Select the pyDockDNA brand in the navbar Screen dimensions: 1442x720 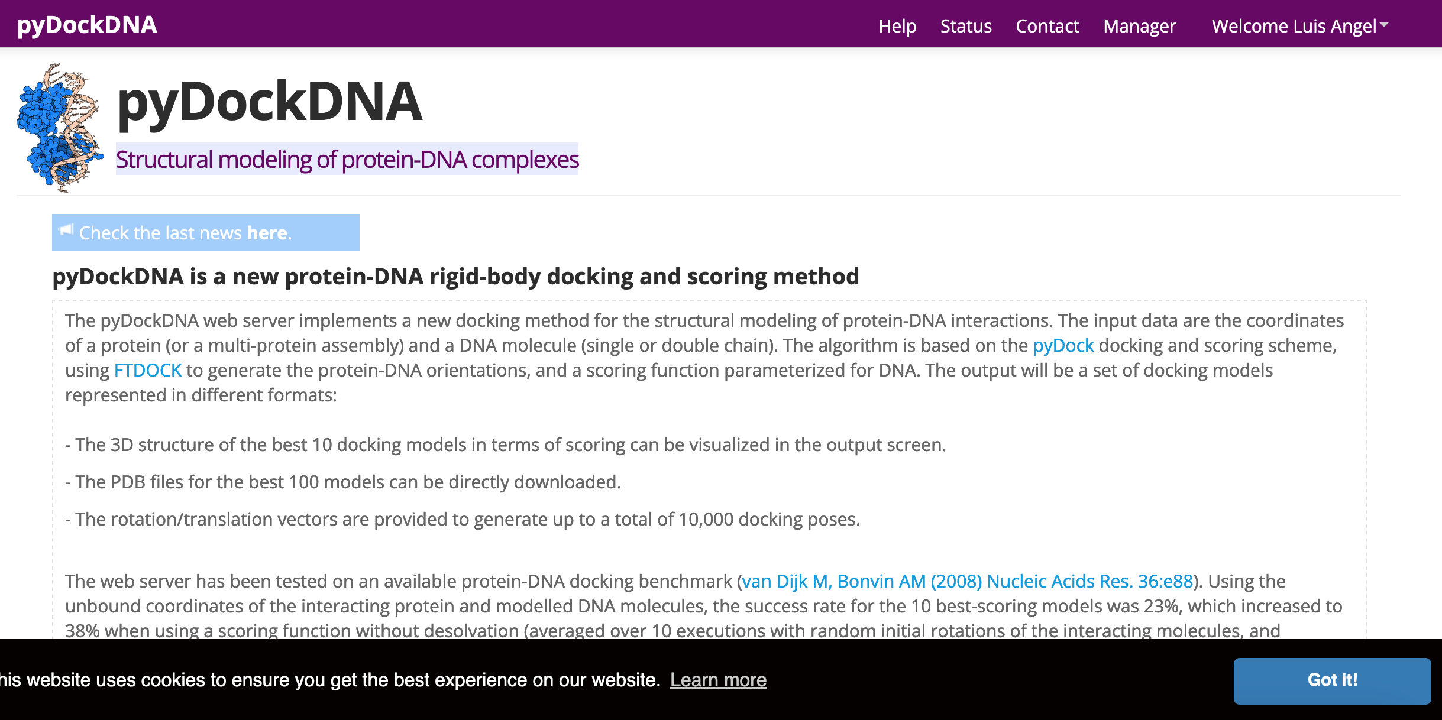pyautogui.click(x=86, y=25)
